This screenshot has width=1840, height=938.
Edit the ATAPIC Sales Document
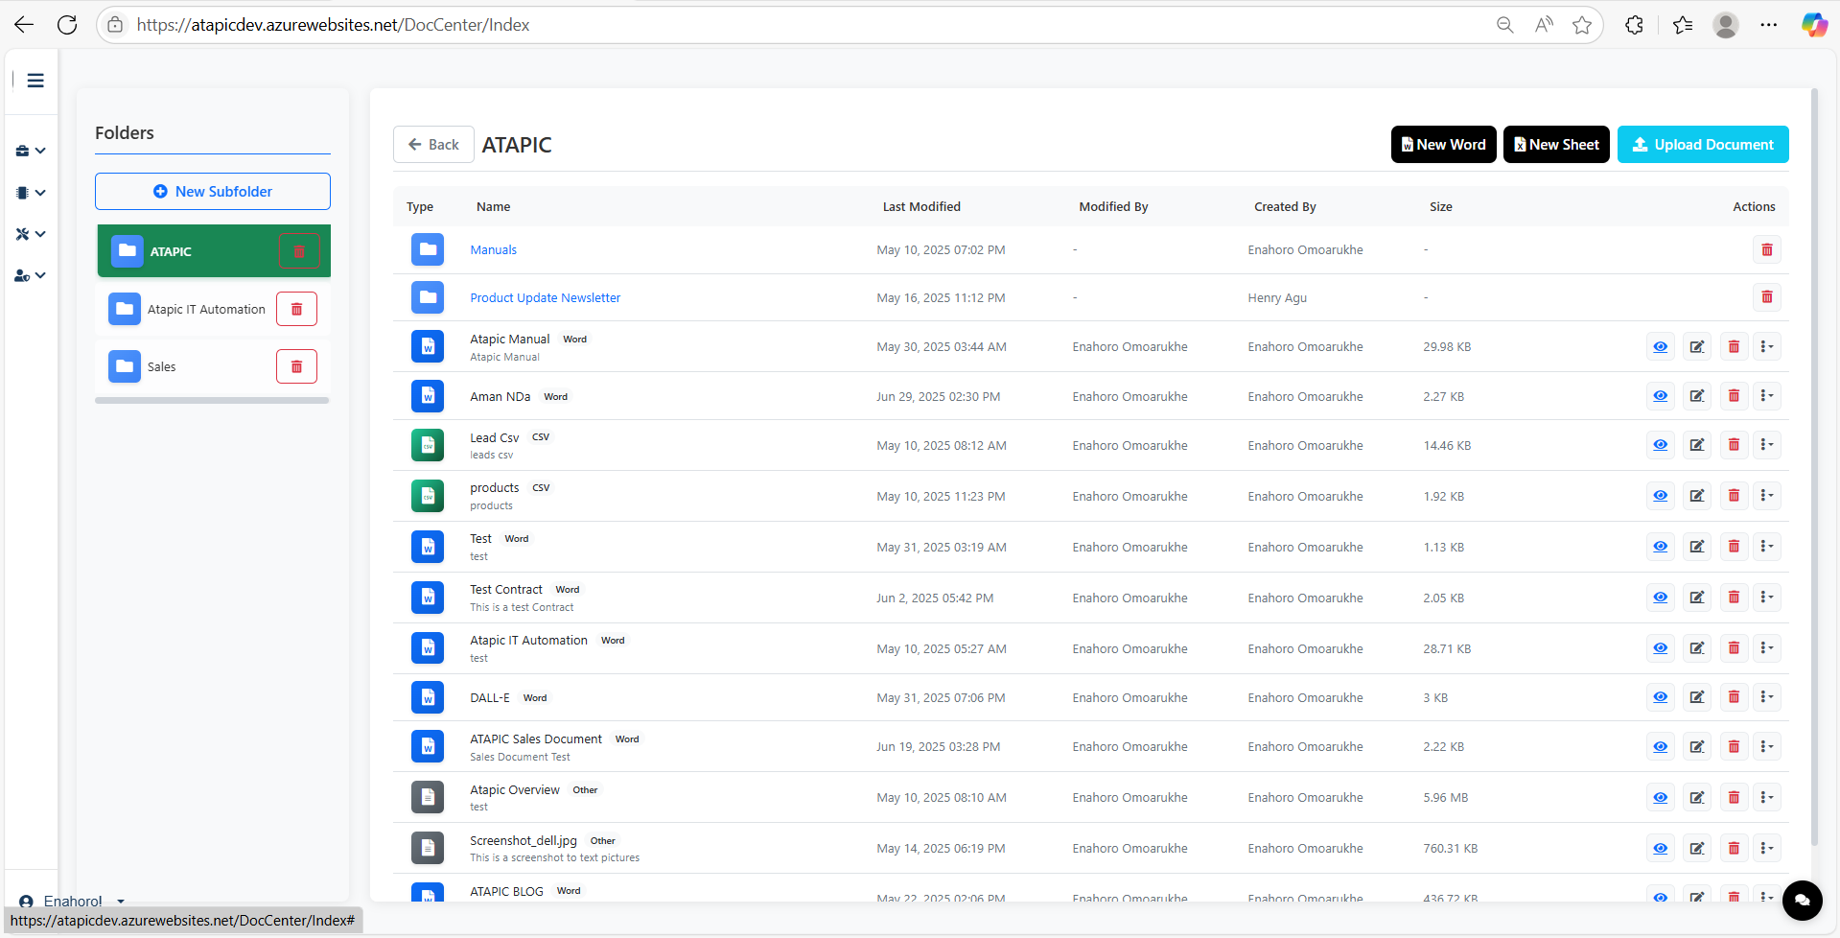pyautogui.click(x=1697, y=746)
